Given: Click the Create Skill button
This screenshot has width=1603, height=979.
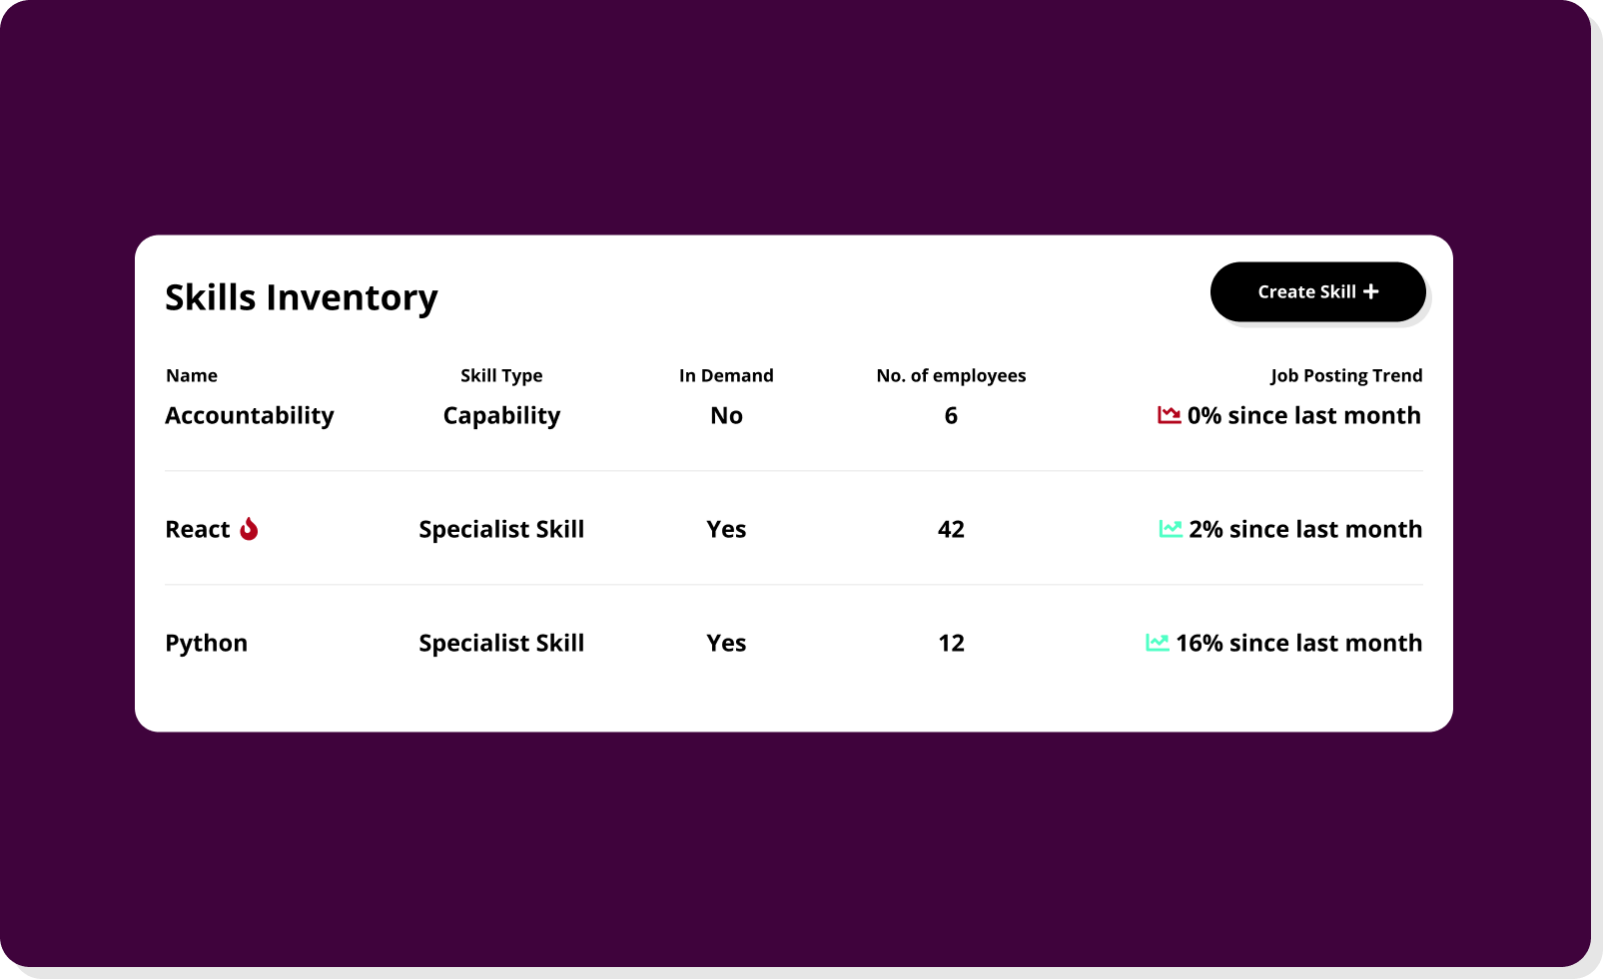Looking at the screenshot, I should [x=1317, y=291].
